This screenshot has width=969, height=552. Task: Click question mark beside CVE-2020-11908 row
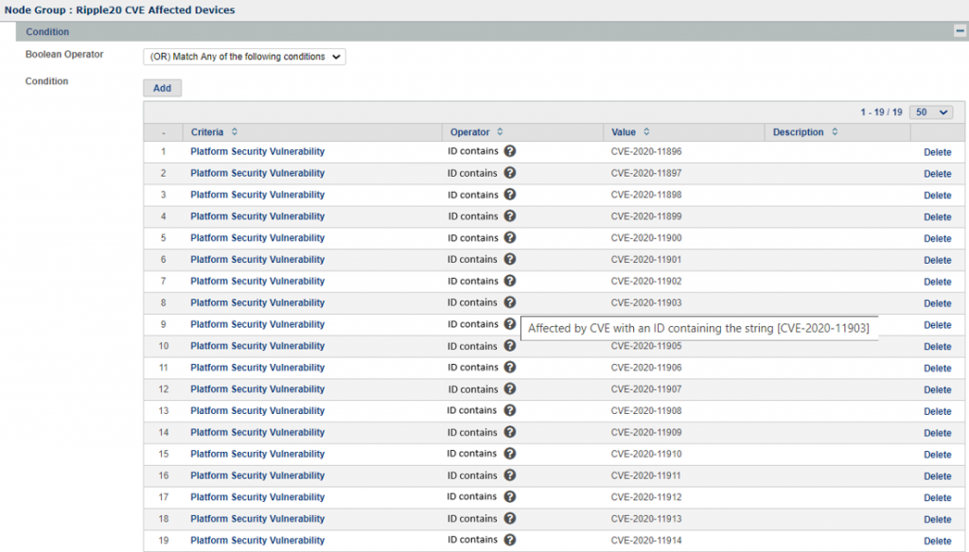[510, 410]
